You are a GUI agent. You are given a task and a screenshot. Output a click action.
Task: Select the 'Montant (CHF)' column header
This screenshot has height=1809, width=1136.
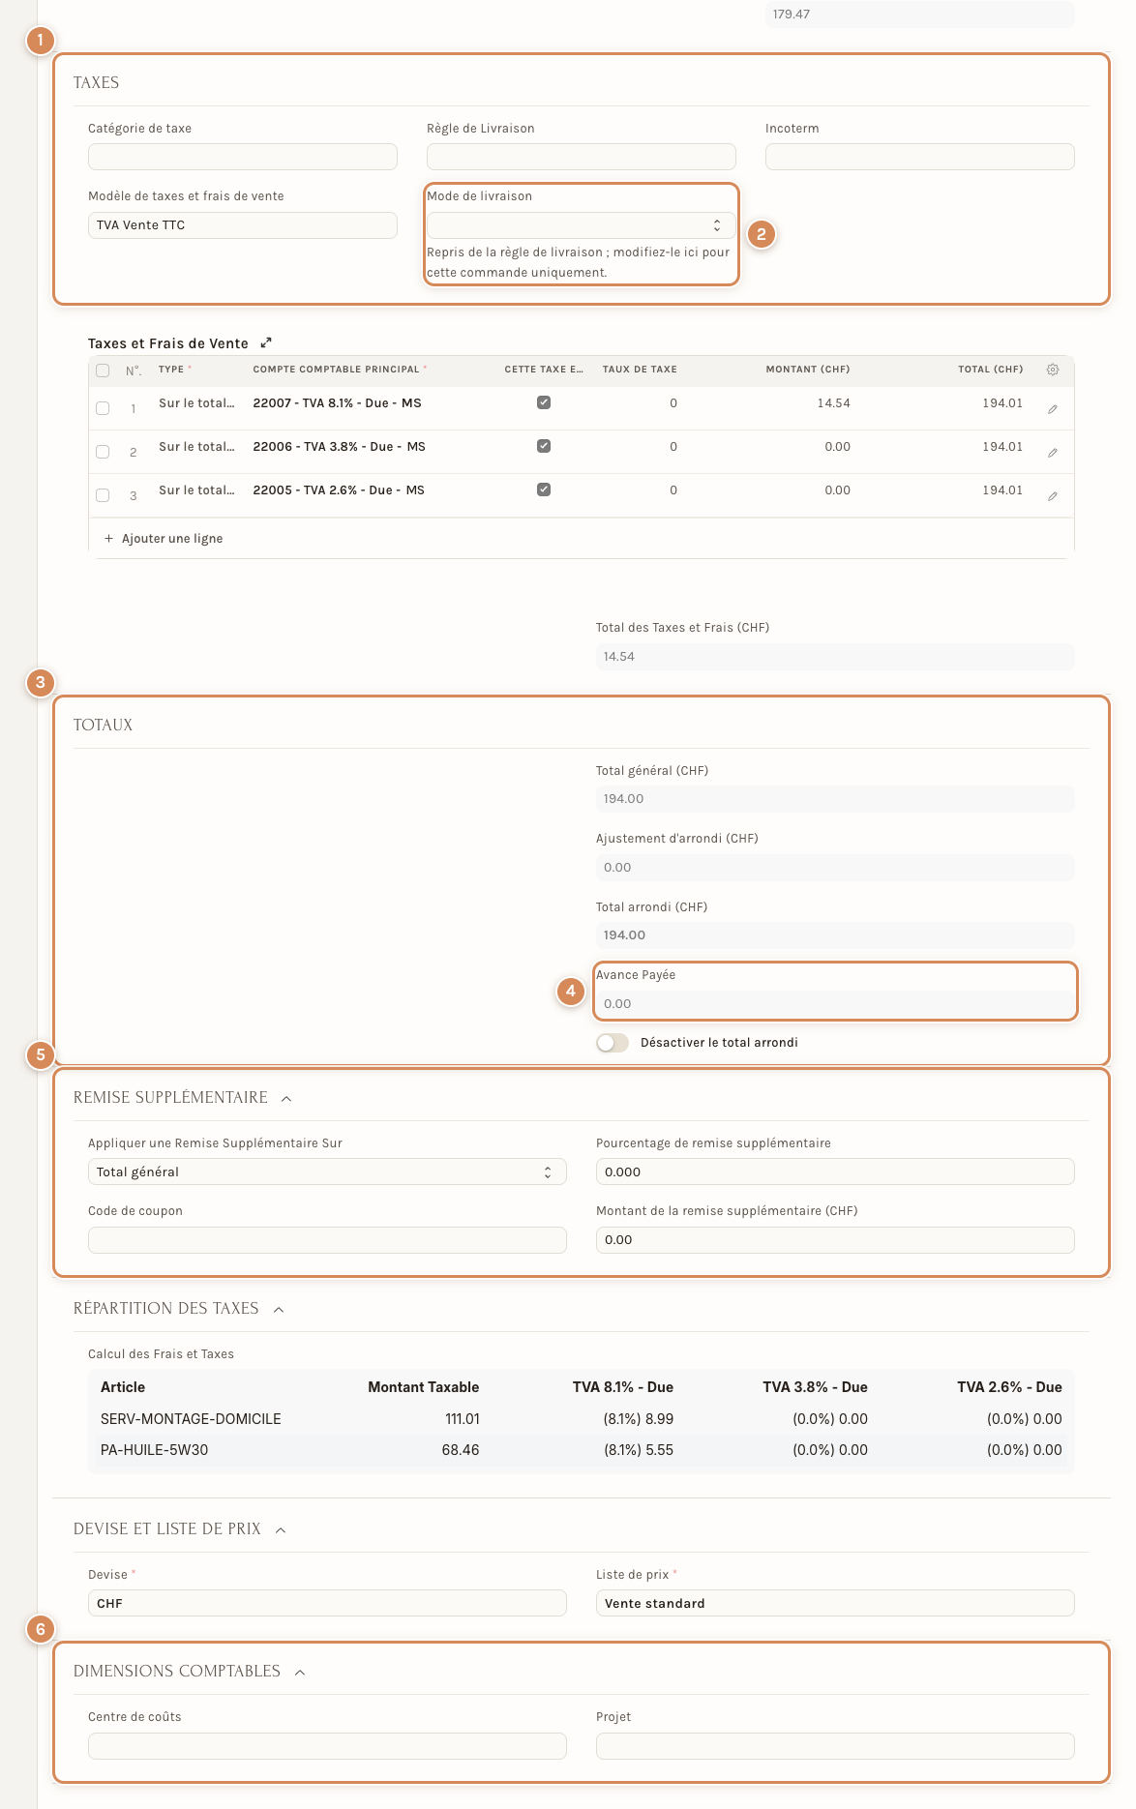pos(808,370)
